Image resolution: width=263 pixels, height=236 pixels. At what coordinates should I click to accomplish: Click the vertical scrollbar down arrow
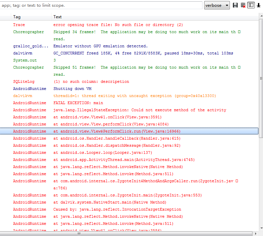[x=261, y=228]
